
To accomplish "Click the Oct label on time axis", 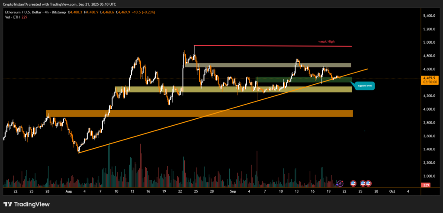I will (x=392, y=191).
